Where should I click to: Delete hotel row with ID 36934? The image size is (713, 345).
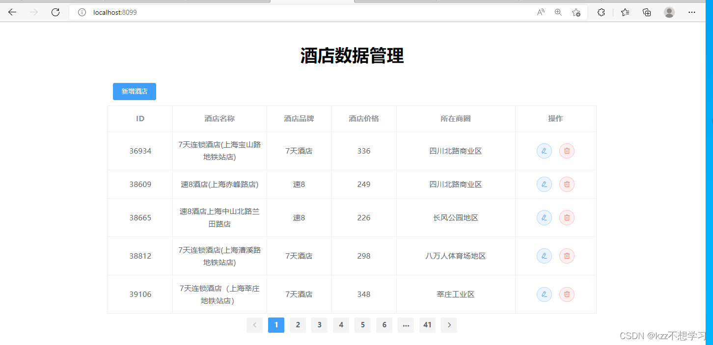click(x=567, y=151)
